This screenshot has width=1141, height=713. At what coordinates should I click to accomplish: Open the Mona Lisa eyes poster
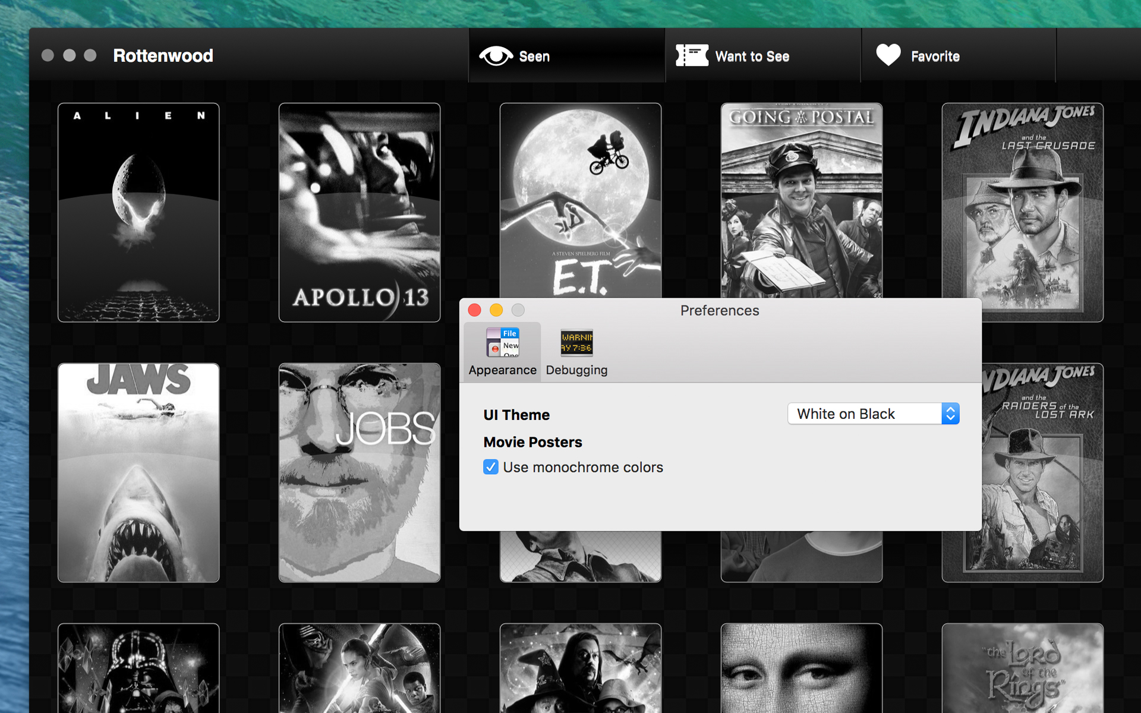(802, 668)
